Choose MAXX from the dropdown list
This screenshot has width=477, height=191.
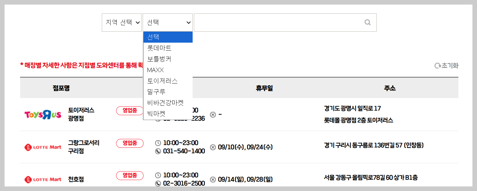[168, 70]
